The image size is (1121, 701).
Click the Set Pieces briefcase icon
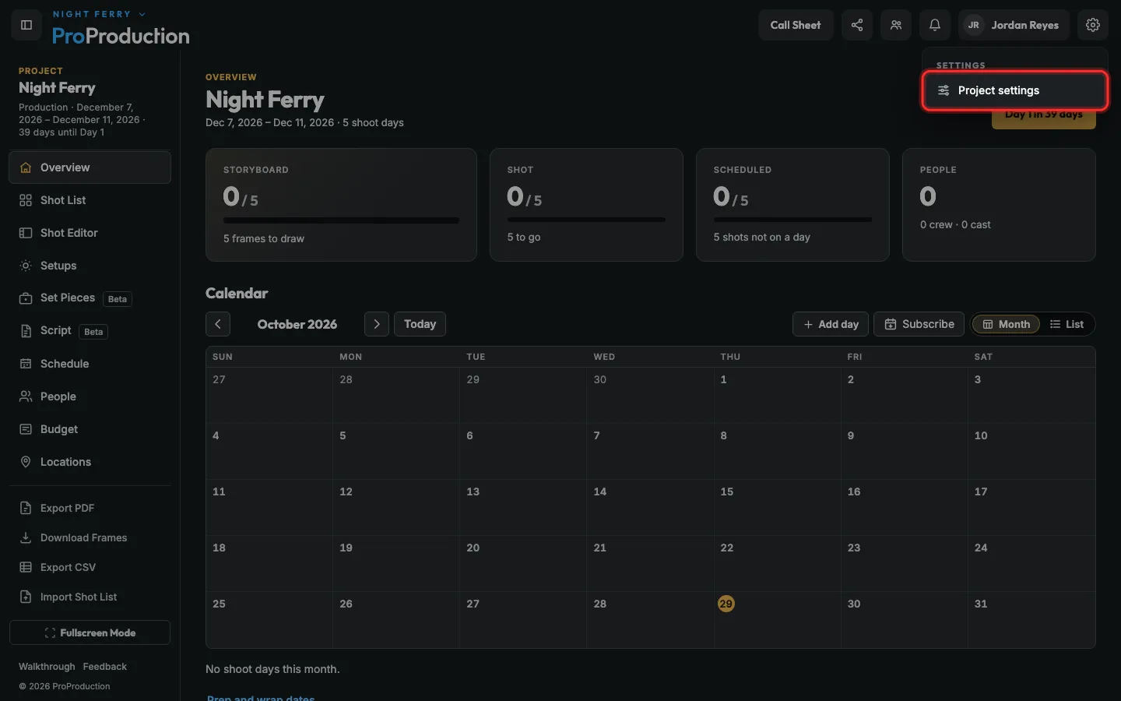[x=26, y=298]
